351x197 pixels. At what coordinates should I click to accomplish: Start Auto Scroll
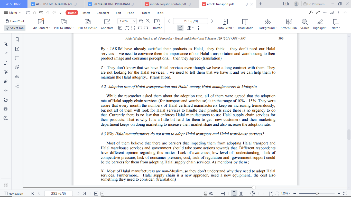point(226,24)
